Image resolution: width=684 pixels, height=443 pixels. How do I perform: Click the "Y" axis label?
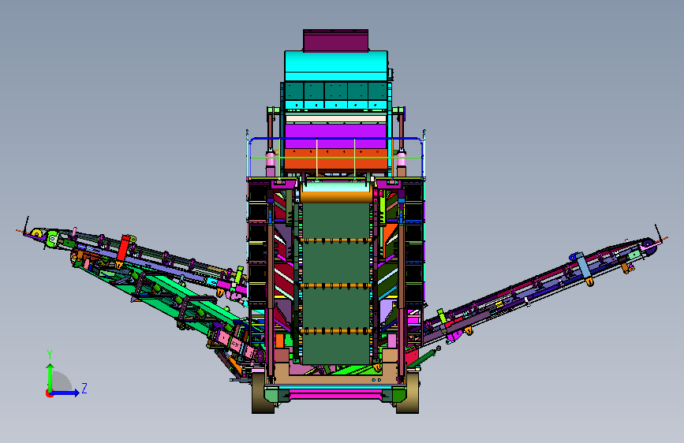(50, 355)
